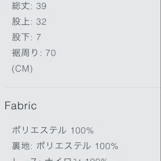Screen dimensions: 161x161
Task: Click the 総丈: 39 measurement line
Action: 29,6
